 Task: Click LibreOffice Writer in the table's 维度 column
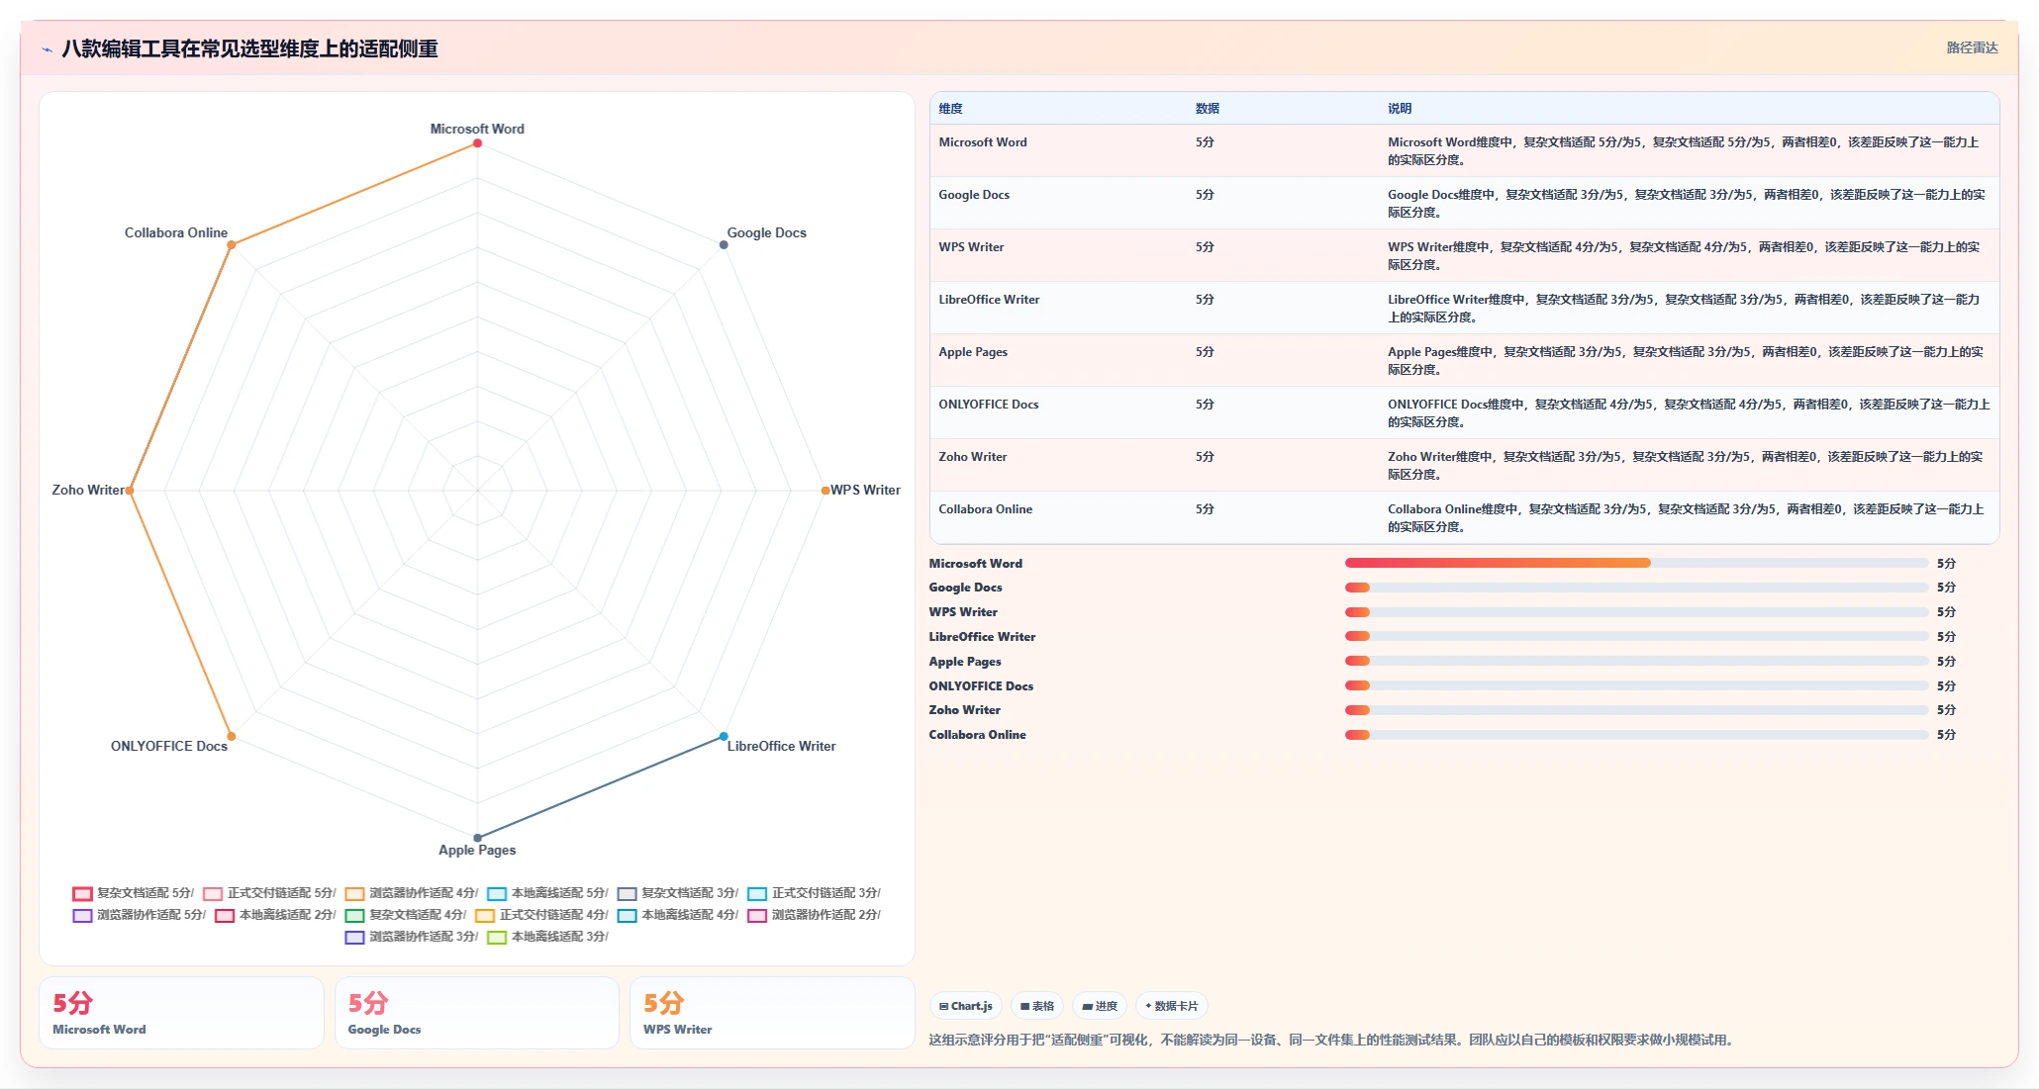989,300
